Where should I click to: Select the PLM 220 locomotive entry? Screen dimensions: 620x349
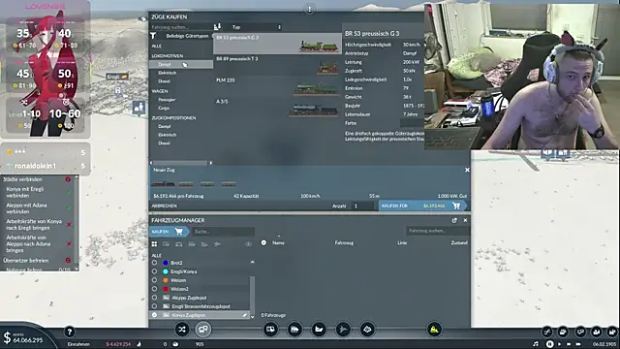(x=278, y=86)
